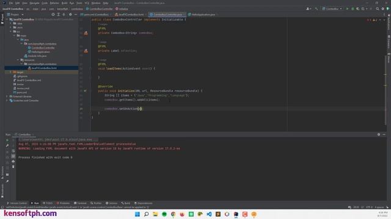
Task: Clear all Run console output with trash icon
Action: tap(13, 167)
